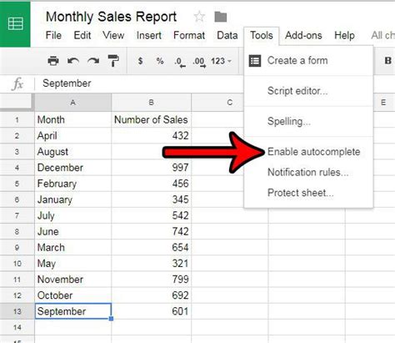This screenshot has height=343, width=395.
Task: Star the Monthly Sales Report document
Action: [x=199, y=17]
